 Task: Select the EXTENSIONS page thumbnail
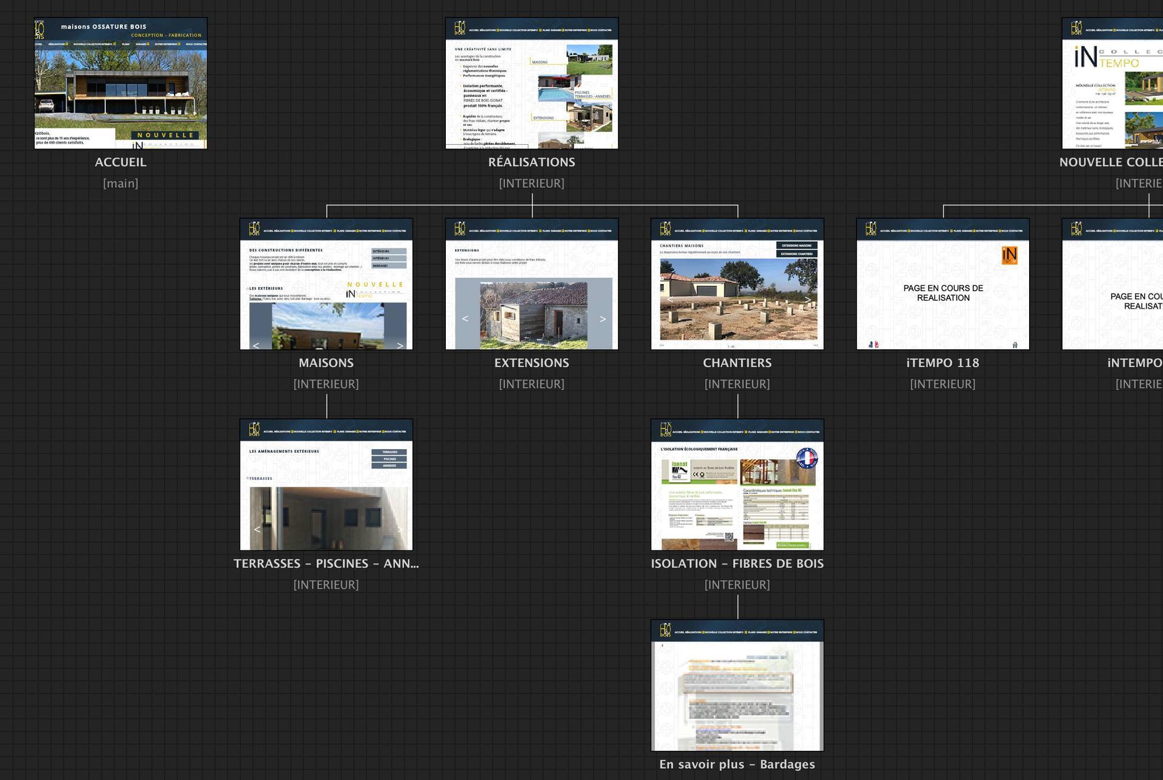tap(532, 284)
